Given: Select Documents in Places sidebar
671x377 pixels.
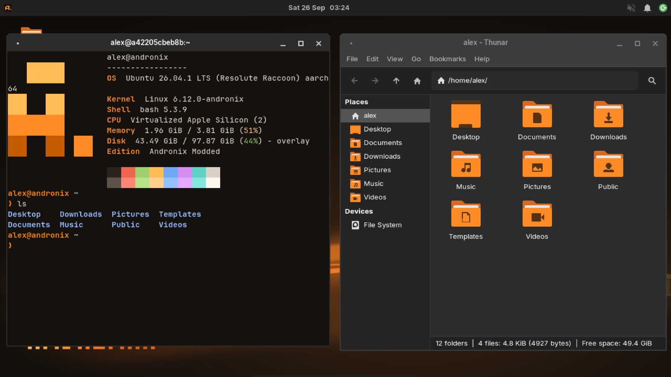Looking at the screenshot, I should pyautogui.click(x=385, y=143).
